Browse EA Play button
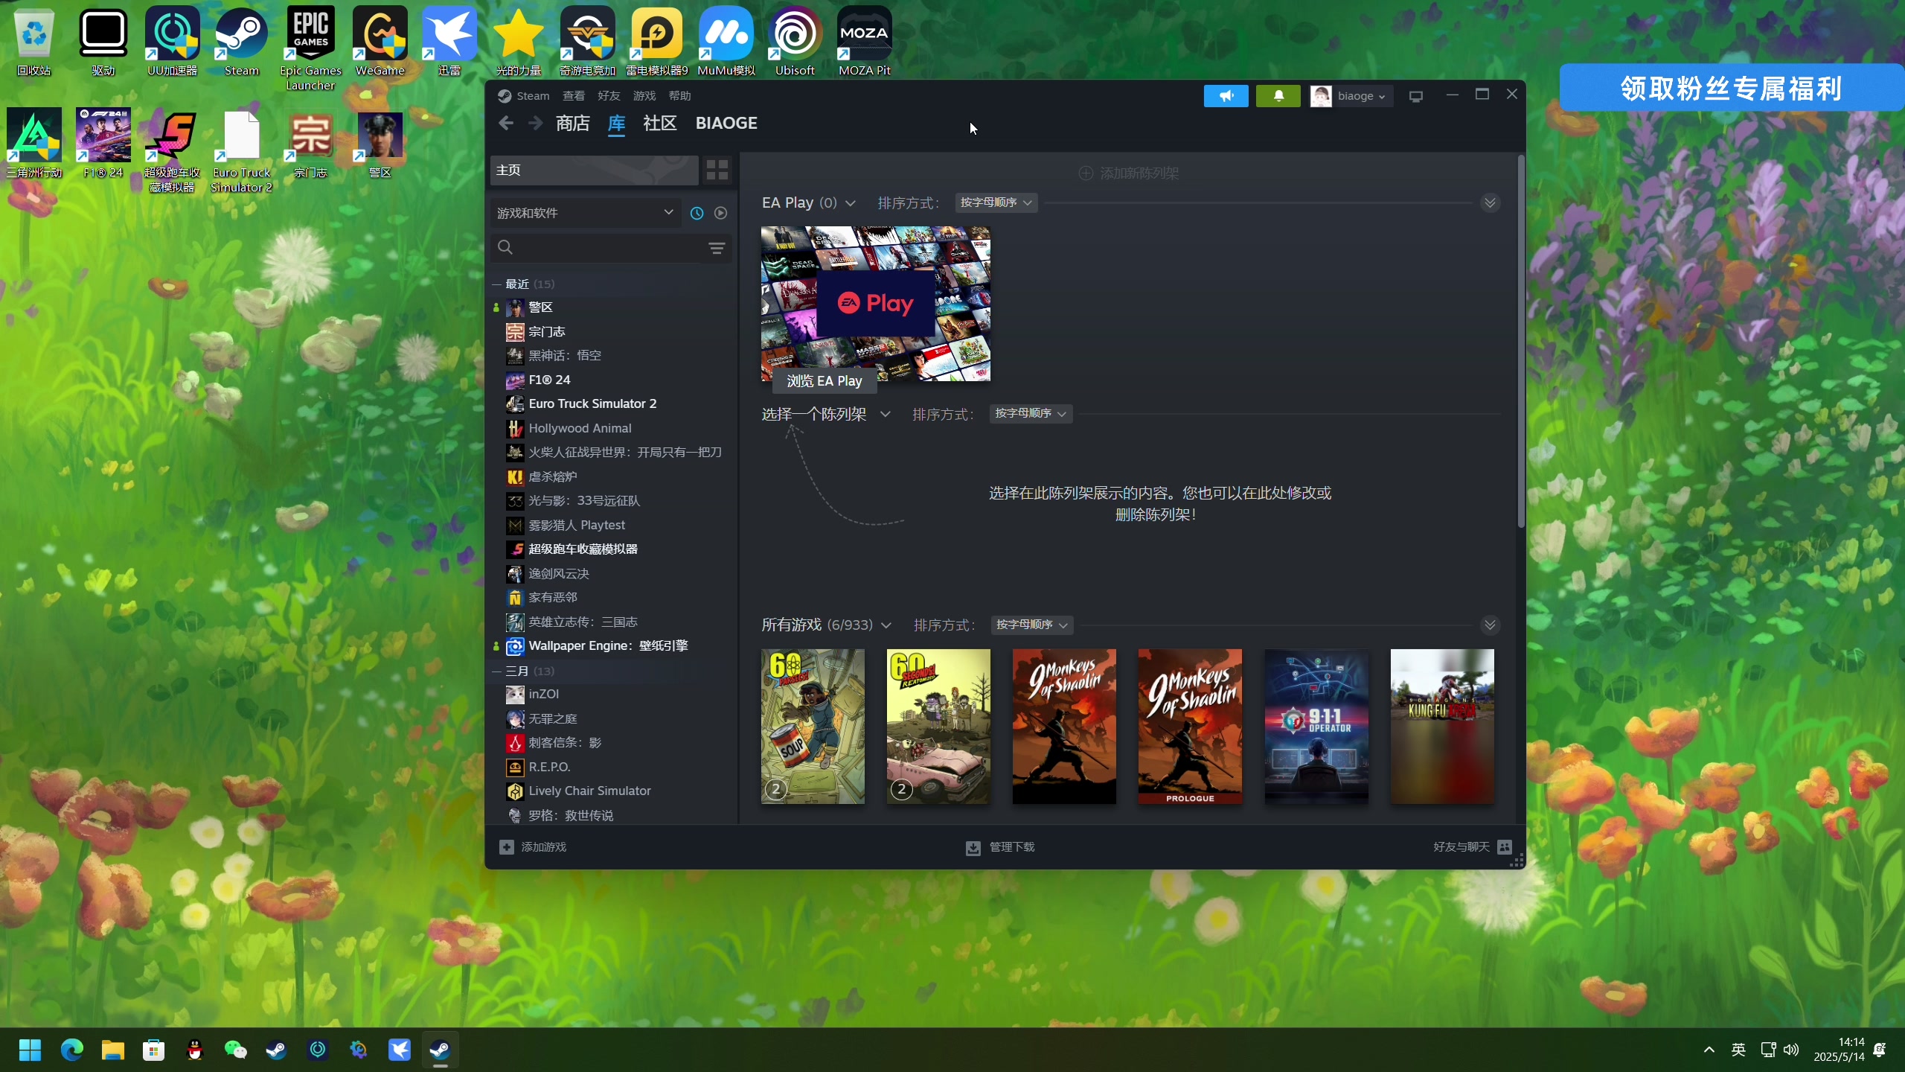 (825, 381)
